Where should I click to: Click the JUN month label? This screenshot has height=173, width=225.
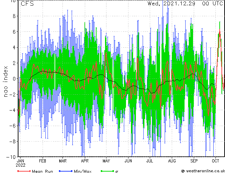(x=128, y=161)
